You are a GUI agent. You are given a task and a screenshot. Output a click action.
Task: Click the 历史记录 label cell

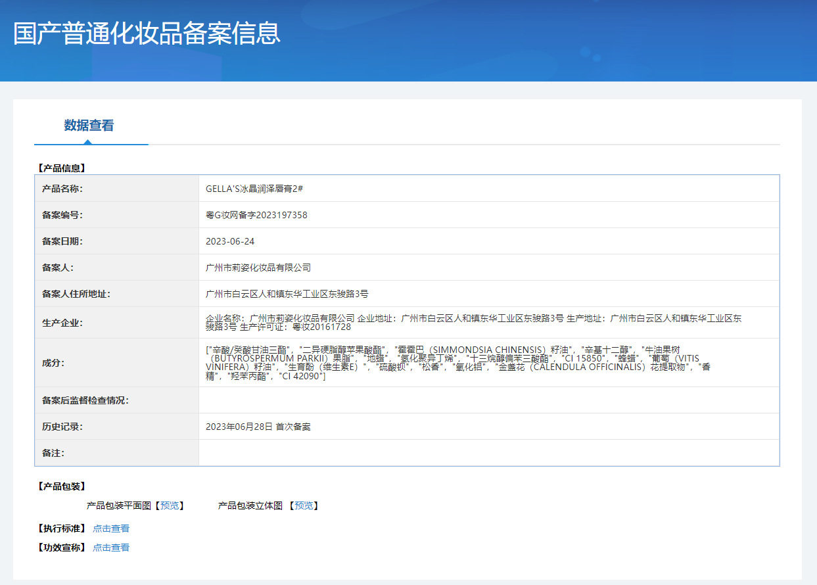pyautogui.click(x=117, y=427)
